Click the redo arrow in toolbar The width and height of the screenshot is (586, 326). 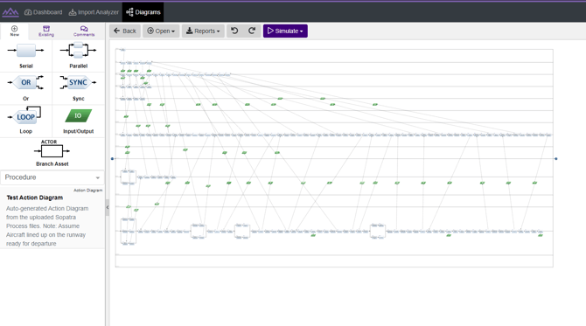pos(252,31)
